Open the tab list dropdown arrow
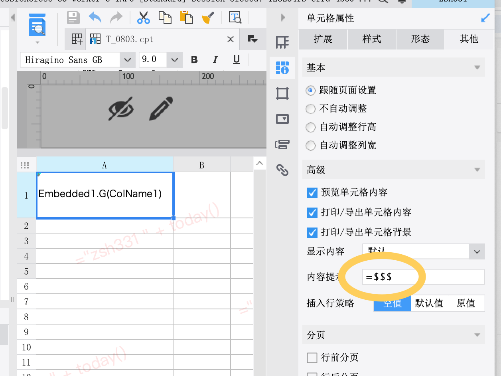The width and height of the screenshot is (501, 376). coord(252,39)
